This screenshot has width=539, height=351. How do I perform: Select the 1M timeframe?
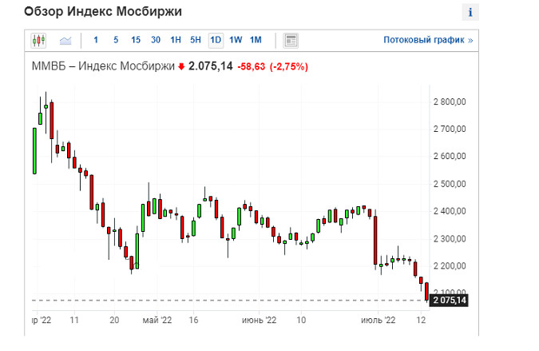256,40
